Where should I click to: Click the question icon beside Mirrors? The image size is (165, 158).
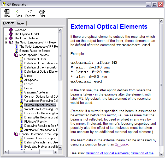(x=21, y=76)
